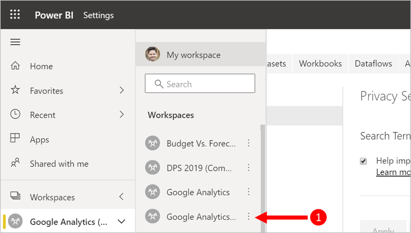This screenshot has width=411, height=233.
Task: Expand the Favorites flyout chevron
Action: click(122, 91)
